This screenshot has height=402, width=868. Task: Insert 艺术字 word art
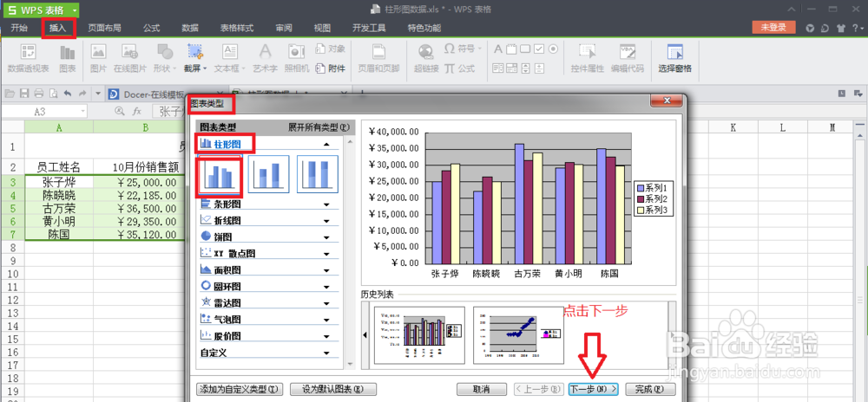(x=265, y=59)
